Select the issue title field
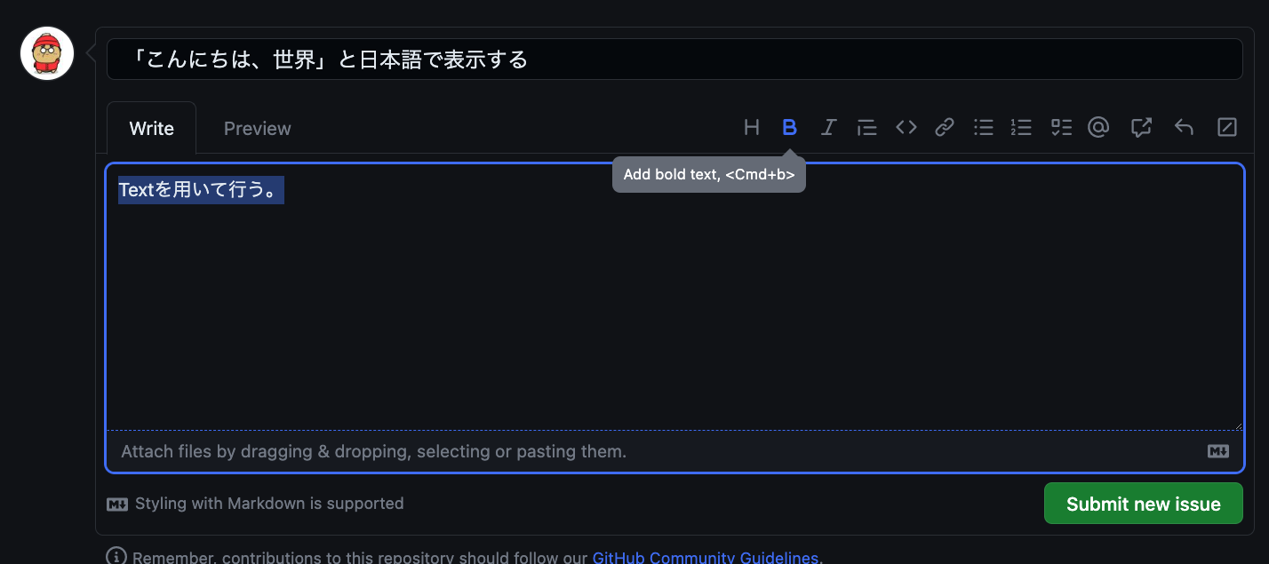 [675, 59]
